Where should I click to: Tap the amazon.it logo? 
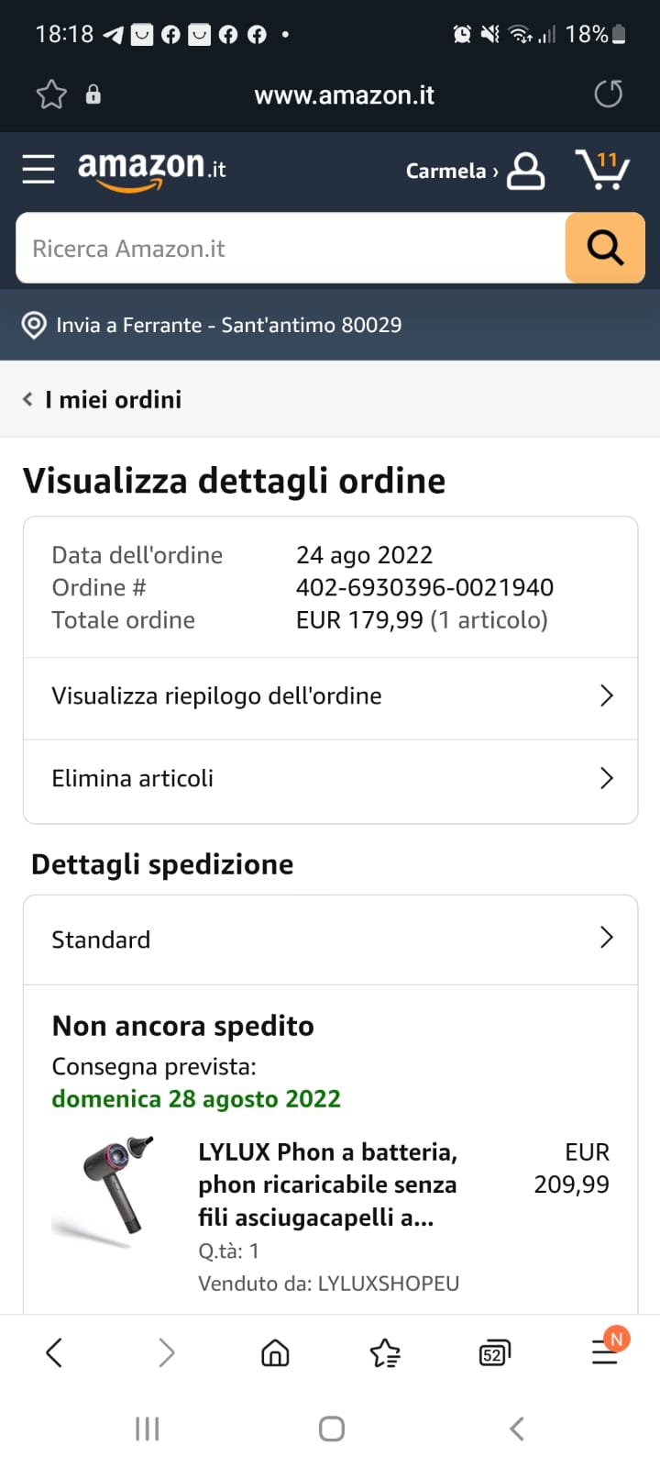(x=151, y=170)
